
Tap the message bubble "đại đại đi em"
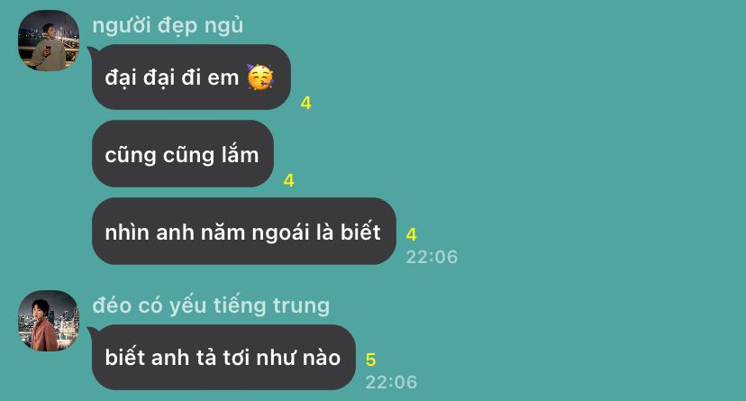(x=191, y=77)
